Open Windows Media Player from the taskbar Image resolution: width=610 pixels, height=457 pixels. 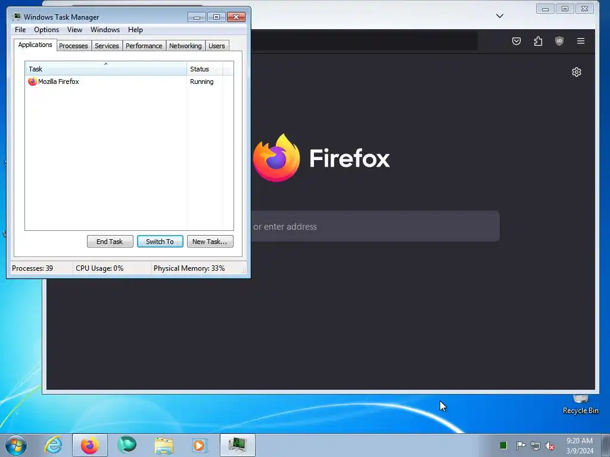point(200,445)
